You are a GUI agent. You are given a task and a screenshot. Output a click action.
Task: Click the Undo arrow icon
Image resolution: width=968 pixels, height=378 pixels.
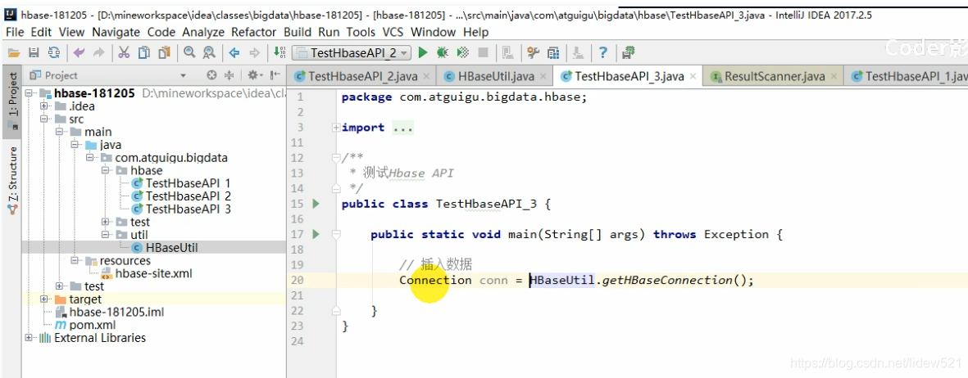[x=79, y=53]
